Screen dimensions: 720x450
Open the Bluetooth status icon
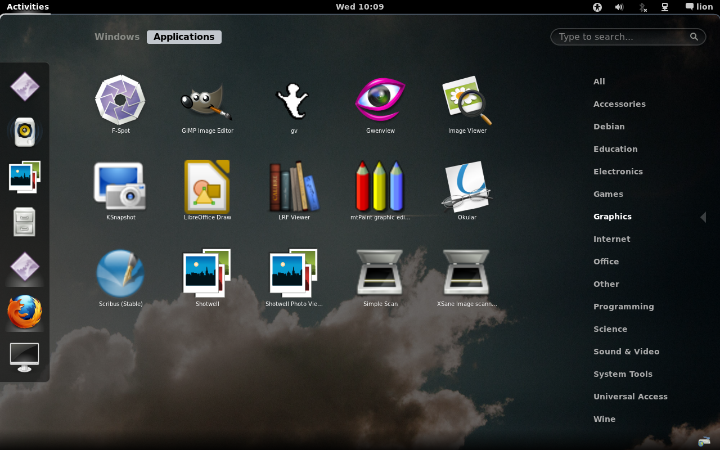point(642,7)
